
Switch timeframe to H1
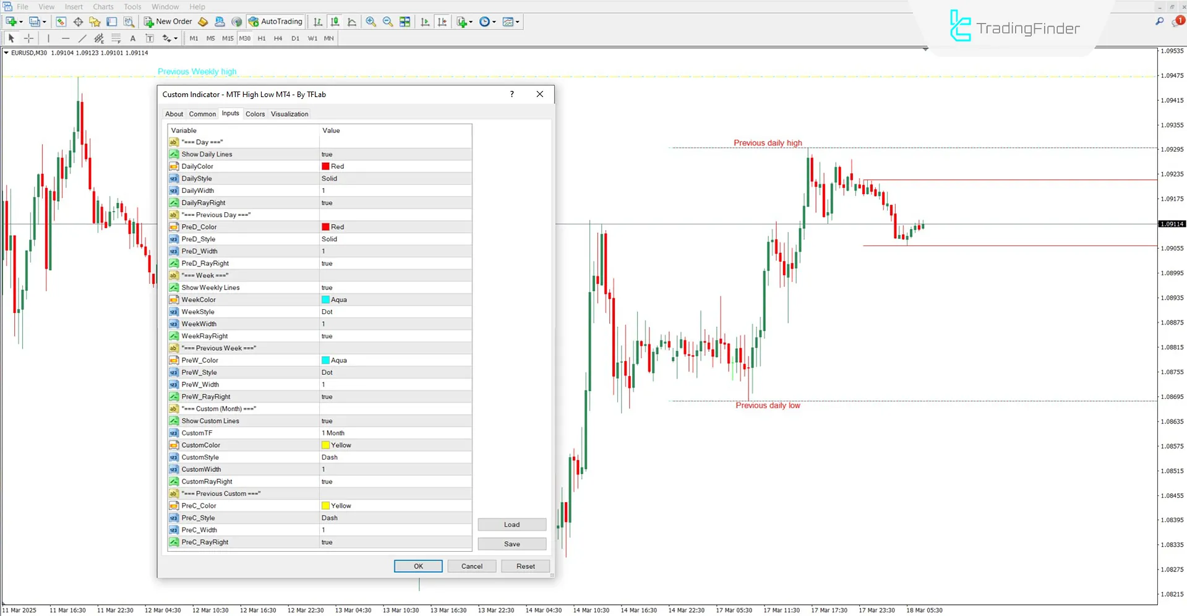tap(262, 38)
